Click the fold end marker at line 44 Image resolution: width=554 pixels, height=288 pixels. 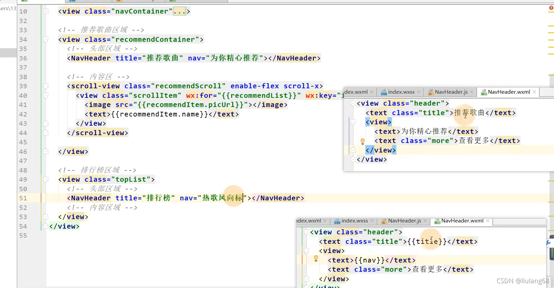coord(46,133)
